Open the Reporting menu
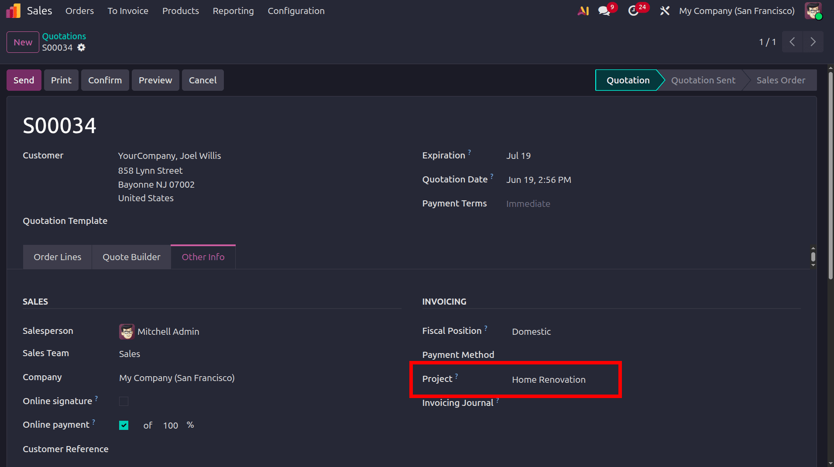Viewport: 834px width, 467px height. [x=233, y=11]
